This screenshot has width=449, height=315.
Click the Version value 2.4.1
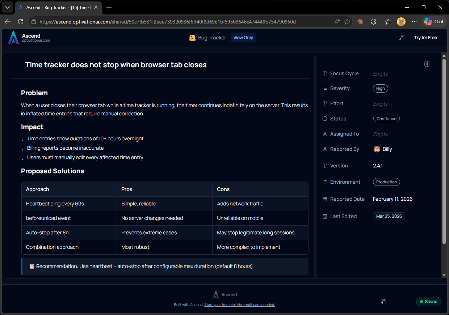click(378, 166)
